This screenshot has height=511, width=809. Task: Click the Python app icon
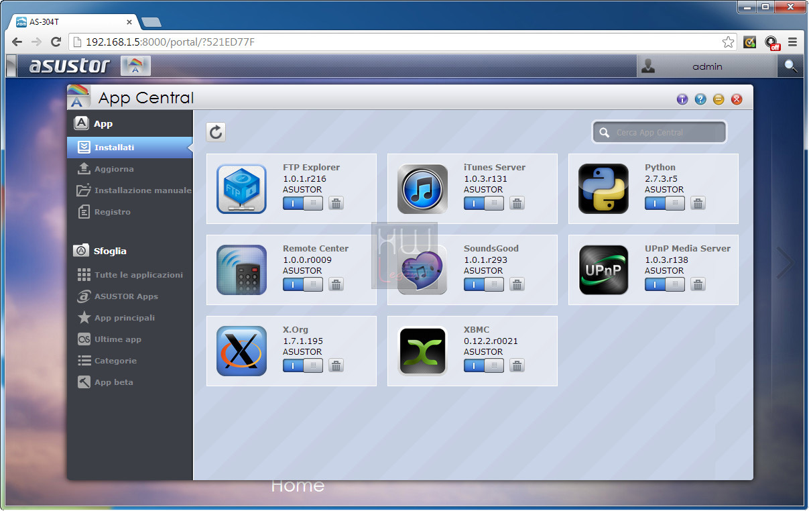click(603, 188)
